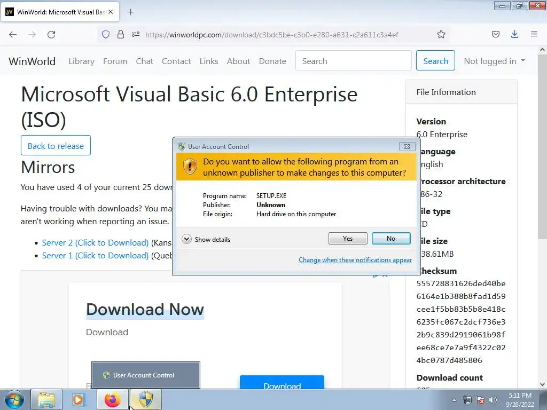Go back with the browser back arrow
Image resolution: width=547 pixels, height=410 pixels.
13,34
